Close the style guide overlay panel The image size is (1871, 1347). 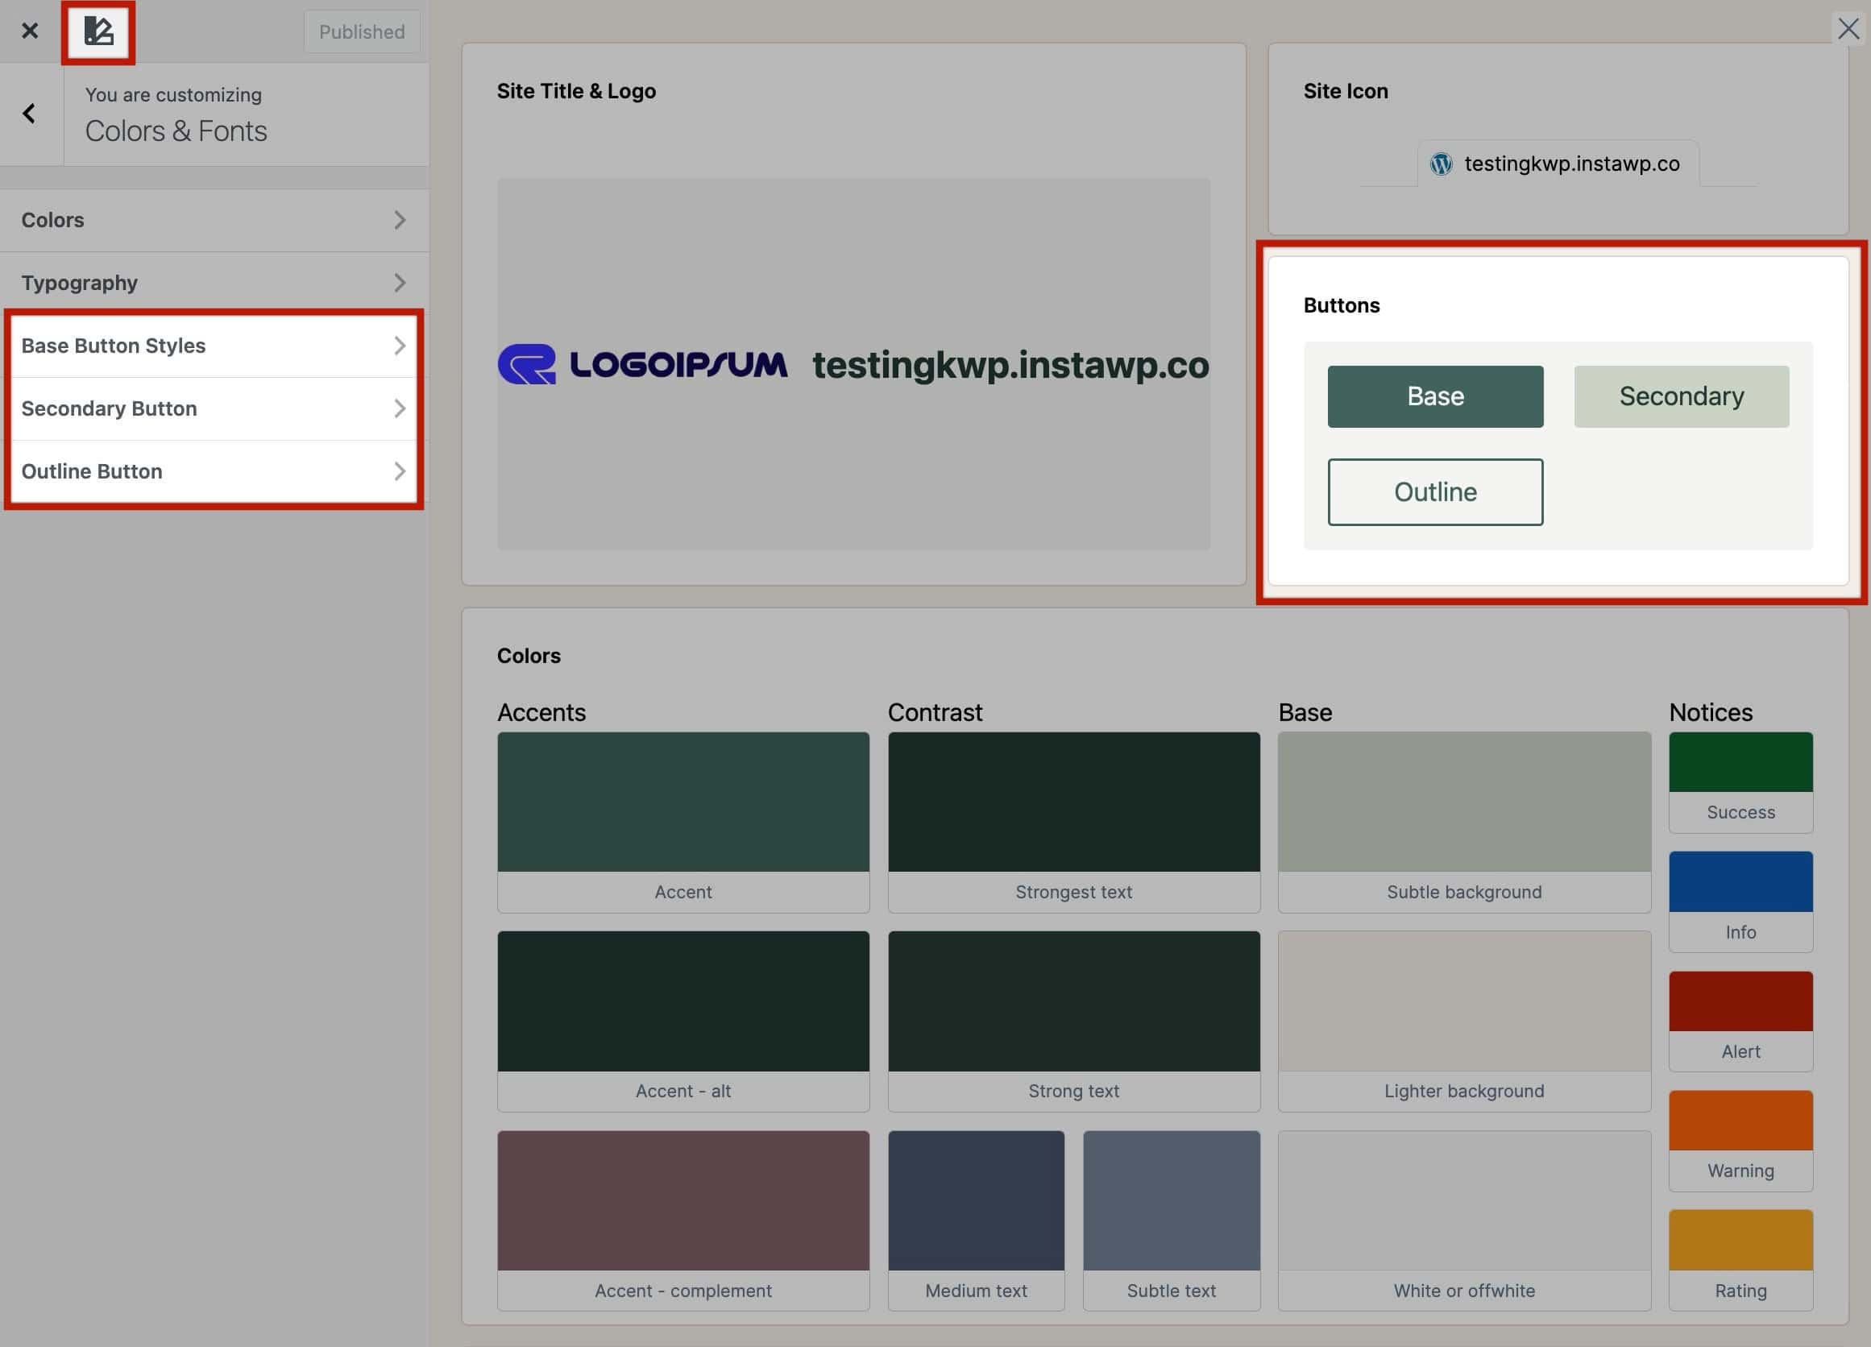1848,29
